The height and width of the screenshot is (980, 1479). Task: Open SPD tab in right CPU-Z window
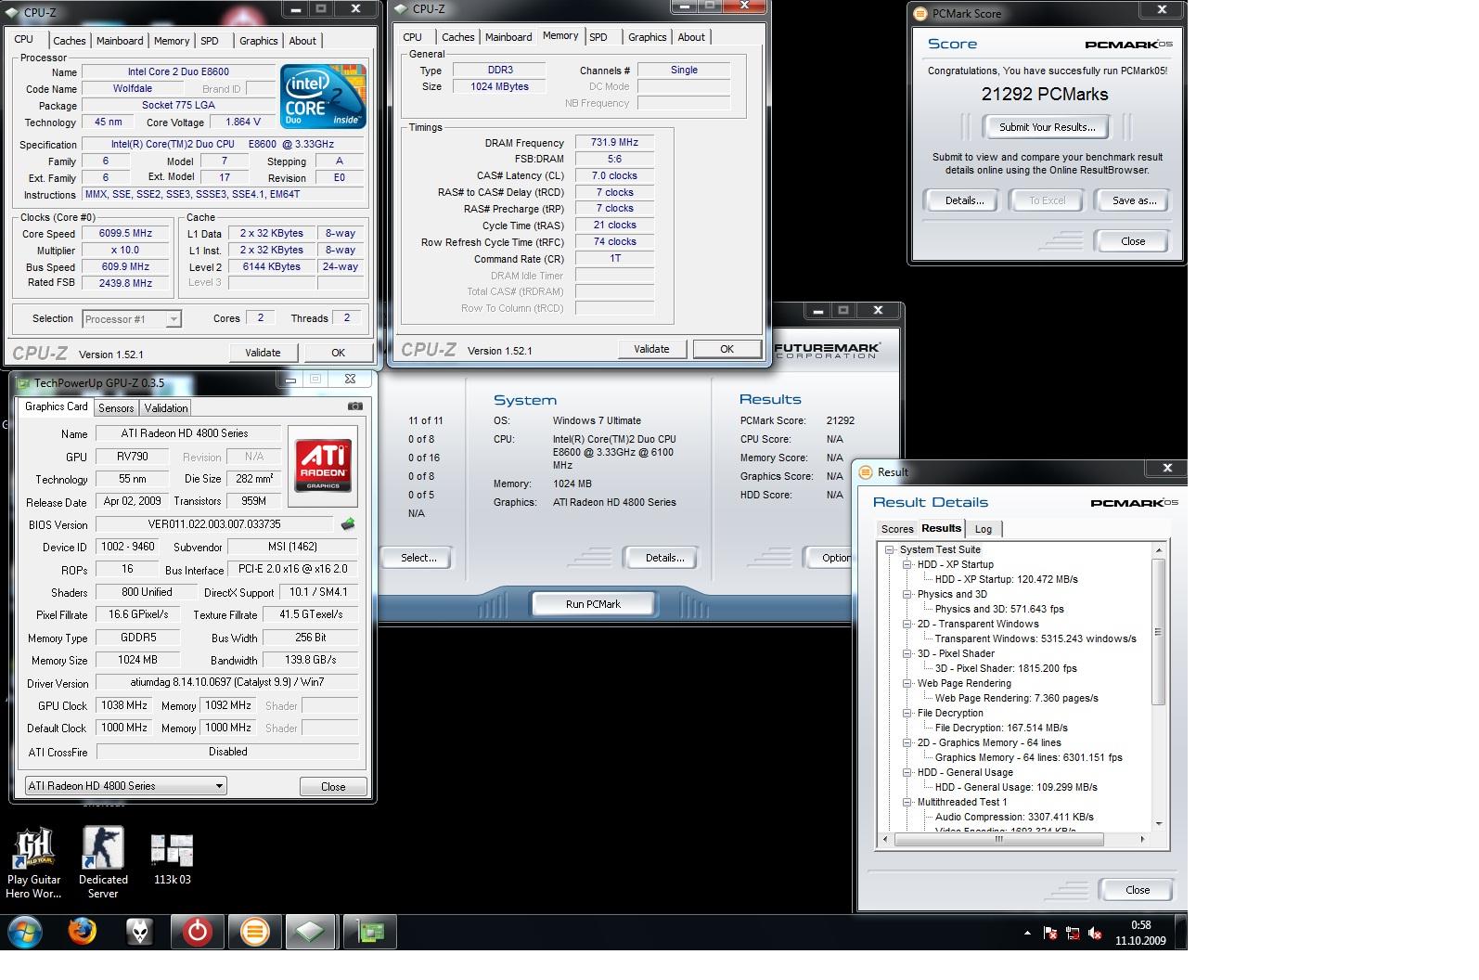pyautogui.click(x=598, y=37)
